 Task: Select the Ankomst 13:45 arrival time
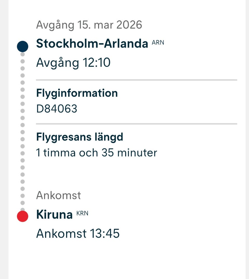pyautogui.click(x=78, y=233)
